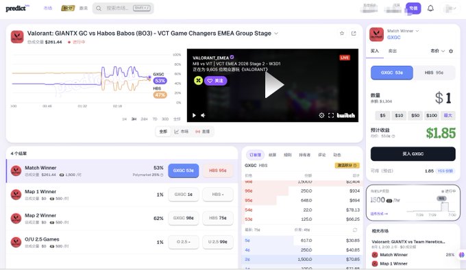Open trade settings gear in order panel

pos(451,51)
